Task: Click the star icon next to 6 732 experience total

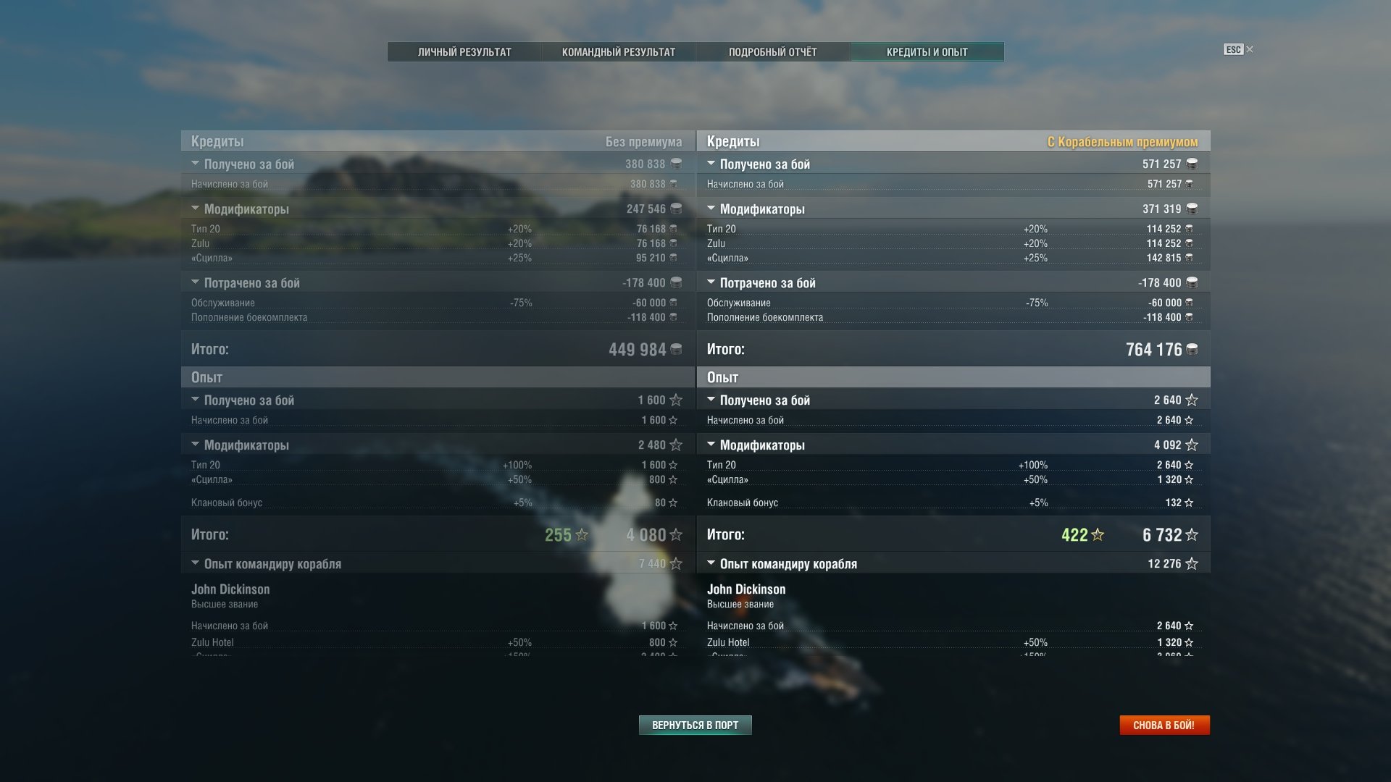Action: (x=1192, y=535)
